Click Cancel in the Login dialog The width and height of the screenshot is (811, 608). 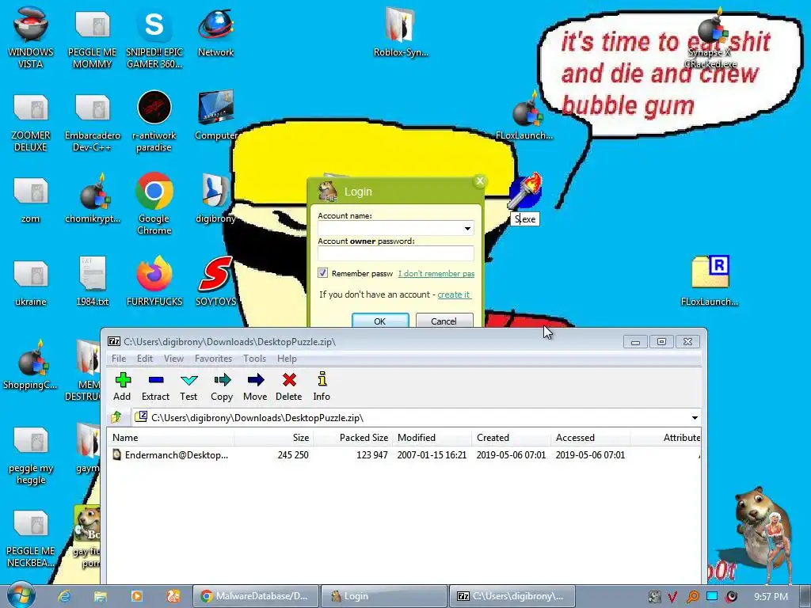click(444, 321)
